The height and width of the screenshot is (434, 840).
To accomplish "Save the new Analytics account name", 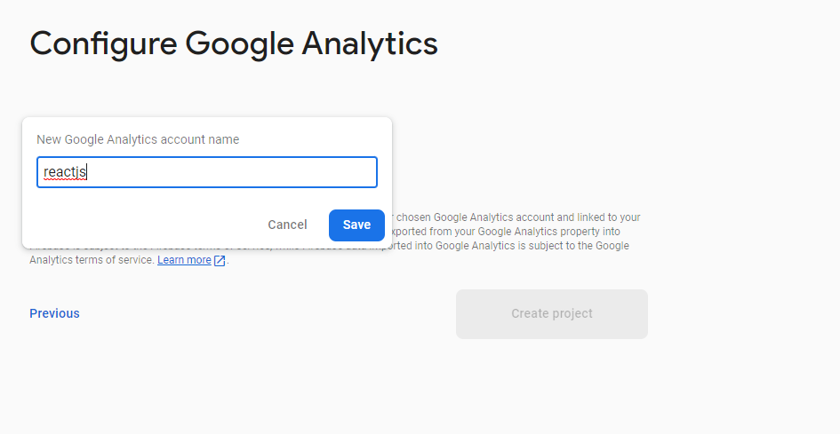I will coord(356,225).
